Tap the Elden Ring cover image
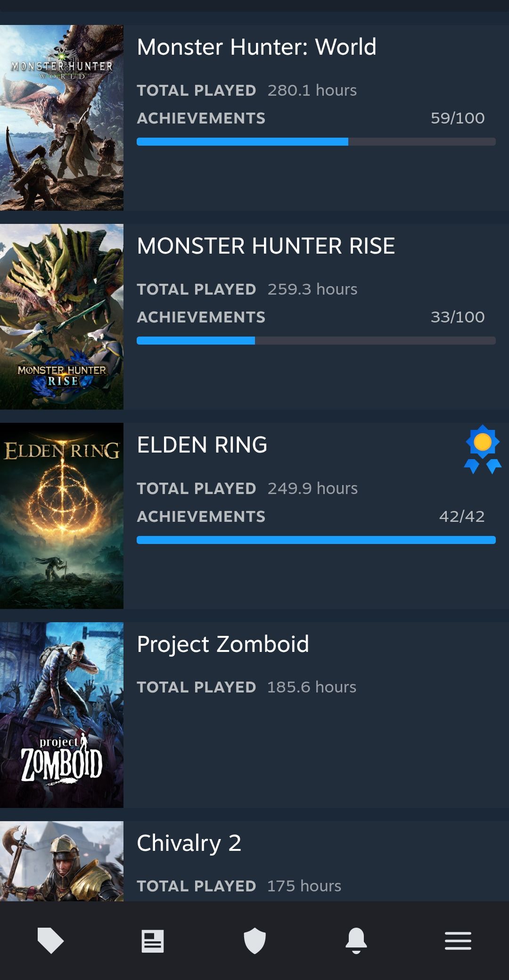This screenshot has height=980, width=509. click(62, 516)
